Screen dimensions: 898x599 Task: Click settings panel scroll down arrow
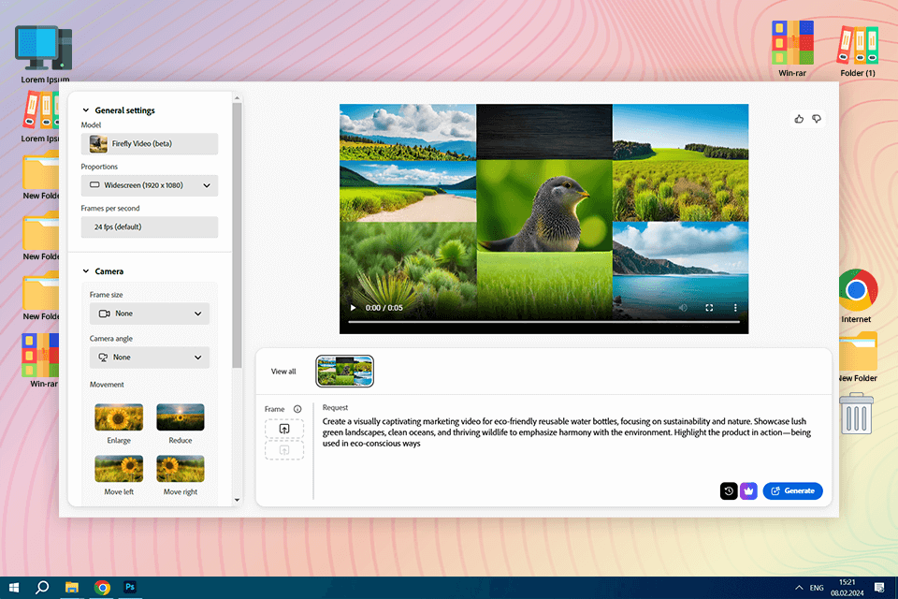(237, 500)
